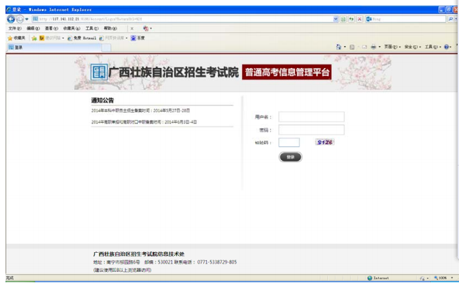Click the 密码 password input field
Viewport: 459px width, 296px height.
(311, 130)
